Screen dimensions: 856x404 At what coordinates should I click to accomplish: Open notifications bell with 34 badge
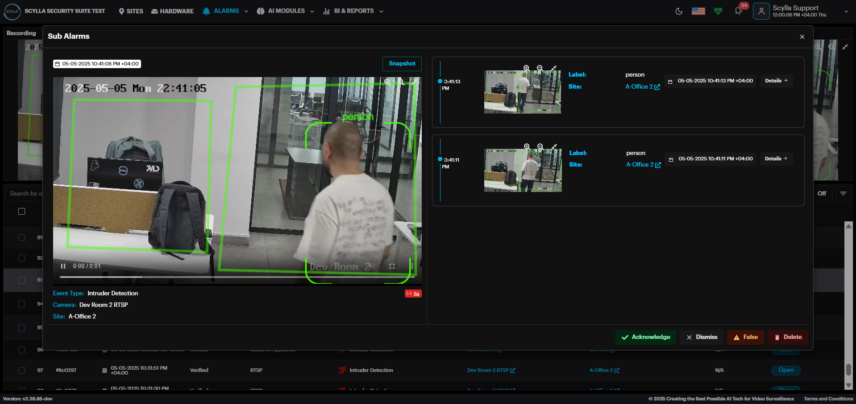pyautogui.click(x=739, y=11)
